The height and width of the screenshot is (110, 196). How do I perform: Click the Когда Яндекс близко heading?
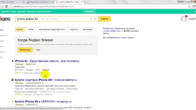point(36,40)
